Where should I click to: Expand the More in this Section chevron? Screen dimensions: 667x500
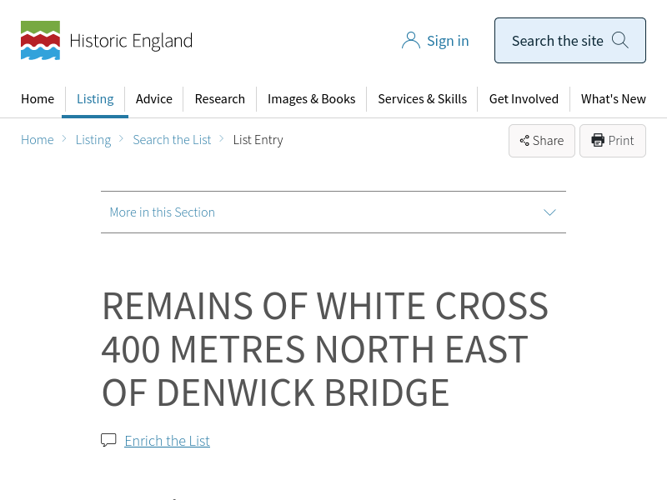(549, 212)
